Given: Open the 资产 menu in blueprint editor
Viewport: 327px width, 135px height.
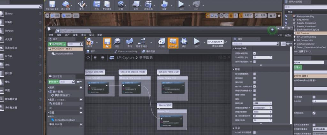Looking at the screenshot, I should tap(67, 35).
